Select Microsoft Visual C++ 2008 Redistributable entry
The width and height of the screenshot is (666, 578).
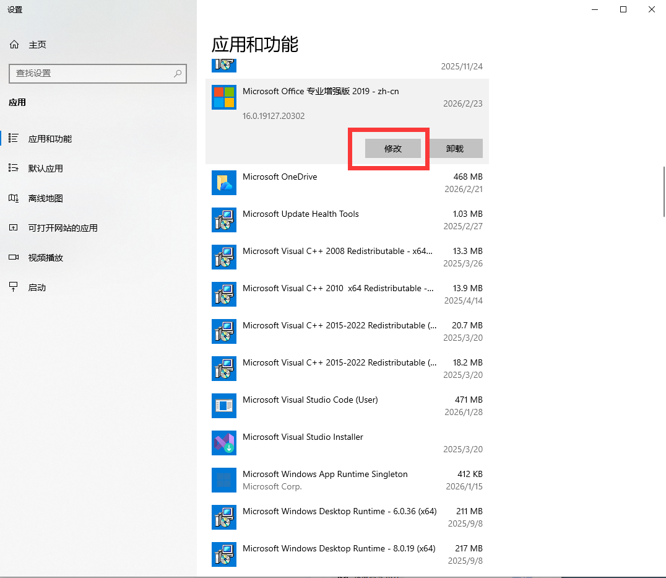(x=347, y=257)
